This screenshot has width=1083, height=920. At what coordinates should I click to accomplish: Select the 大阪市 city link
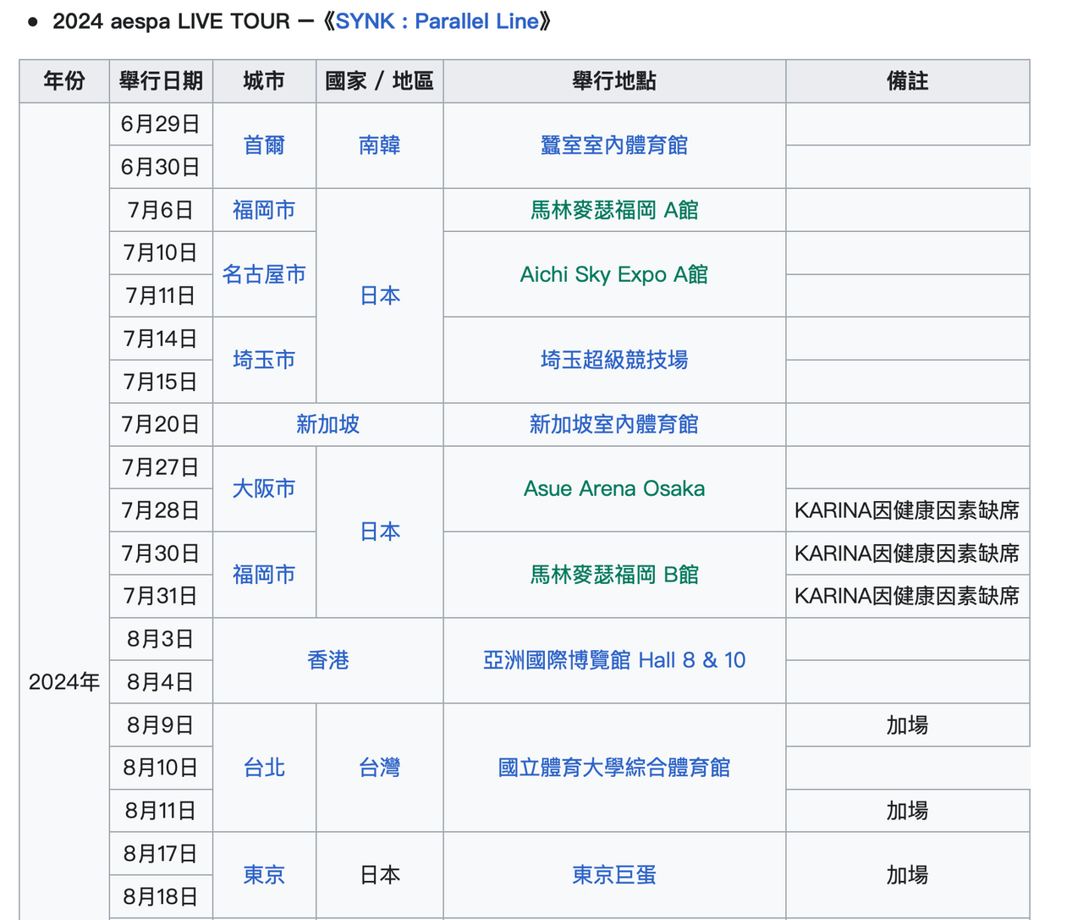(x=263, y=488)
